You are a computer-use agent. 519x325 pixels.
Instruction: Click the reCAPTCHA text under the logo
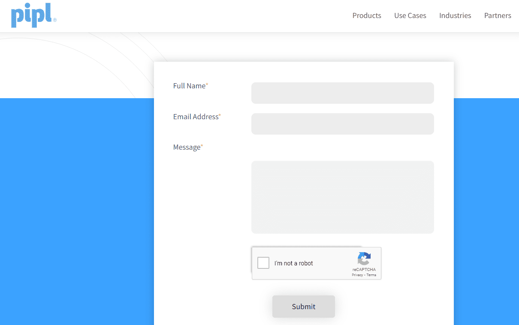point(364,270)
